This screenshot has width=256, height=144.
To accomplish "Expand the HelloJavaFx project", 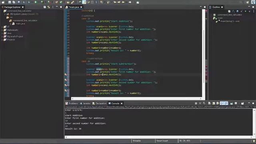I will click(x=2, y=30).
